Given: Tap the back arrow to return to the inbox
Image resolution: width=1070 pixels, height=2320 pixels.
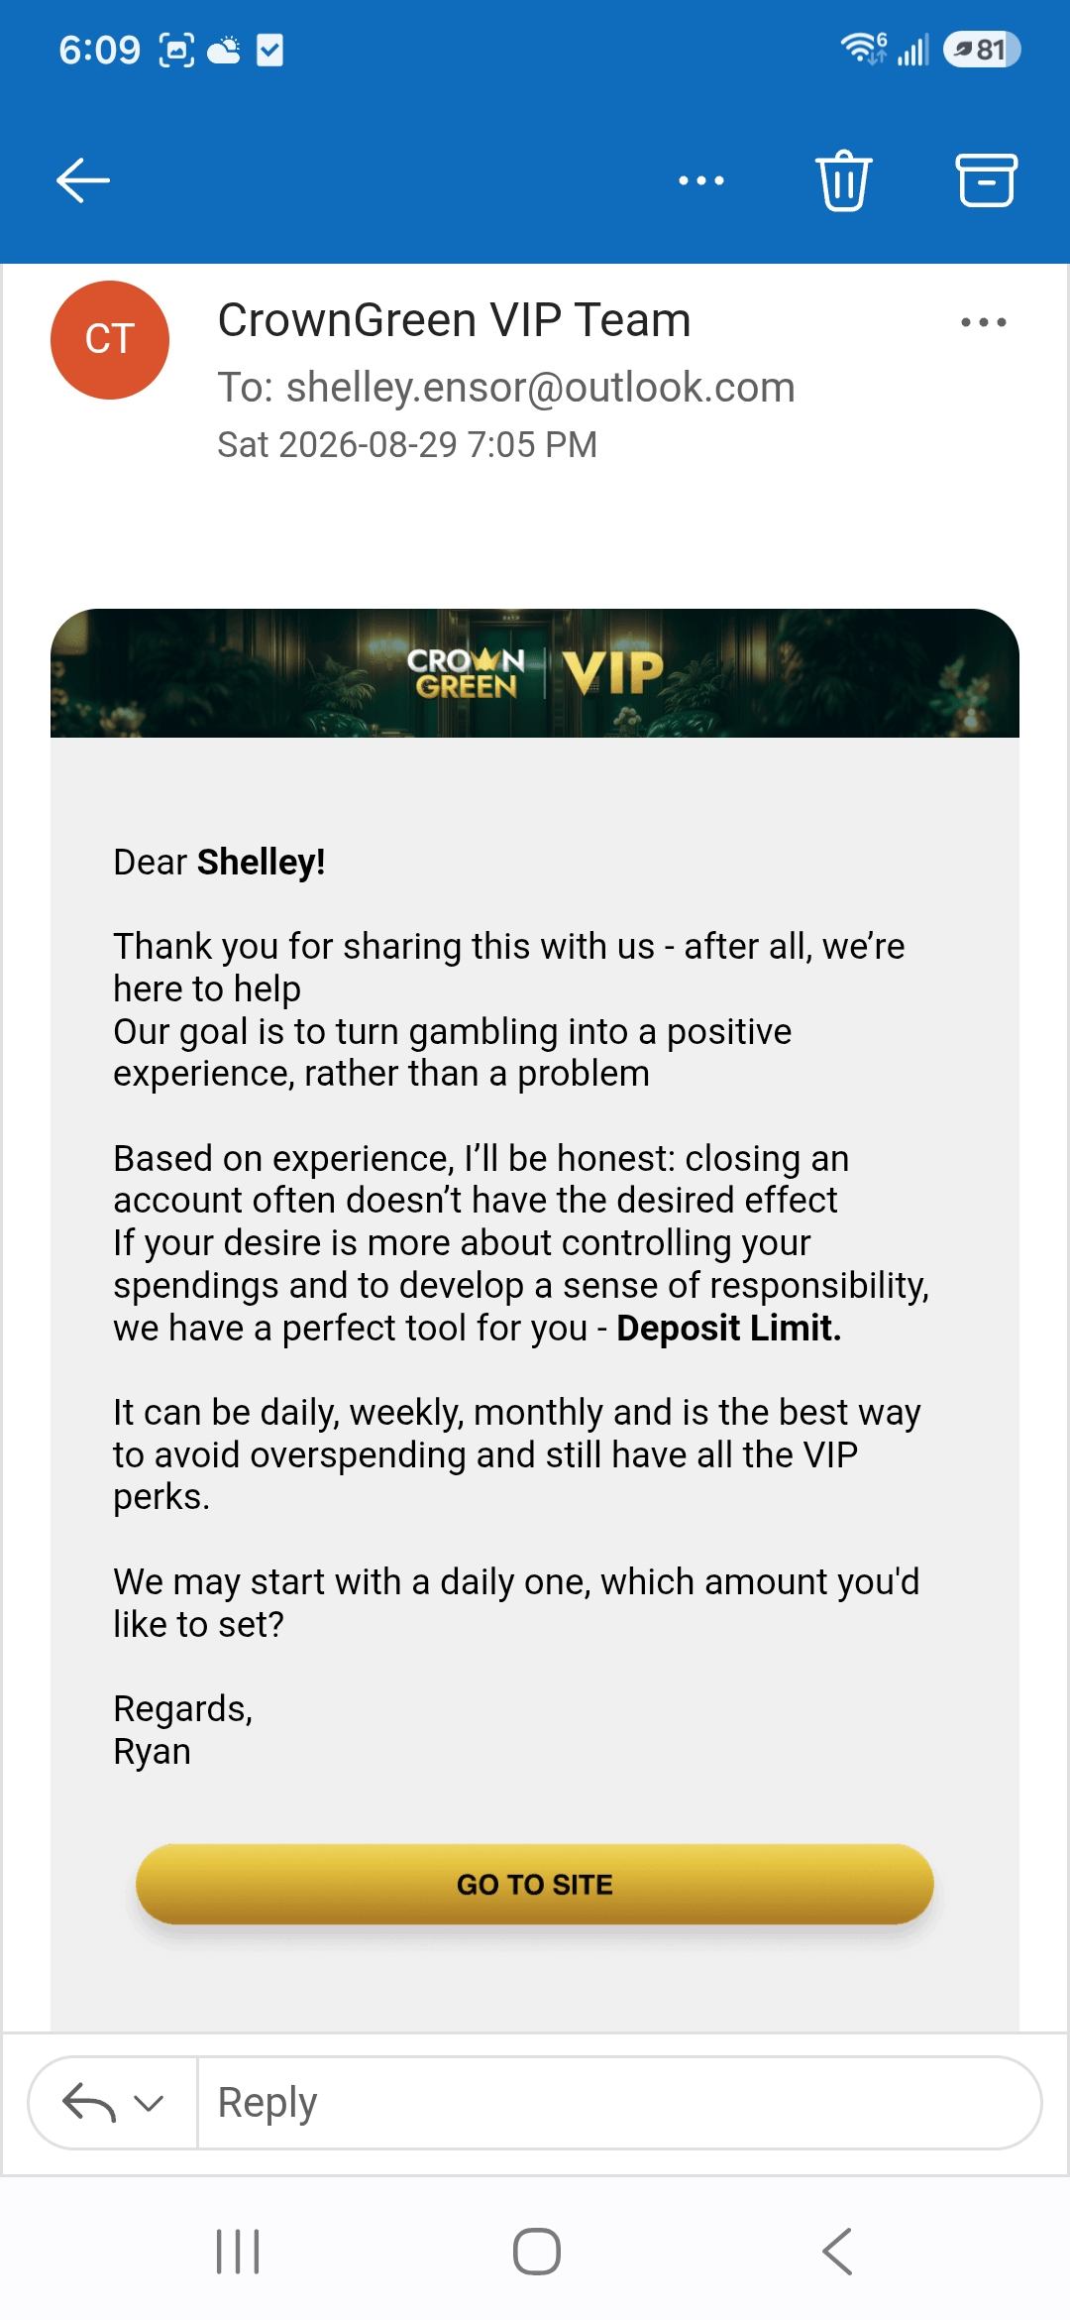Looking at the screenshot, I should click(83, 180).
